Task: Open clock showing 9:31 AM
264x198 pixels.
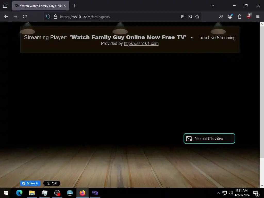Action: pyautogui.click(x=242, y=193)
